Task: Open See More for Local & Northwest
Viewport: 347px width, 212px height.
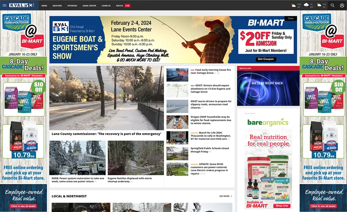Action: pyautogui.click(x=226, y=196)
